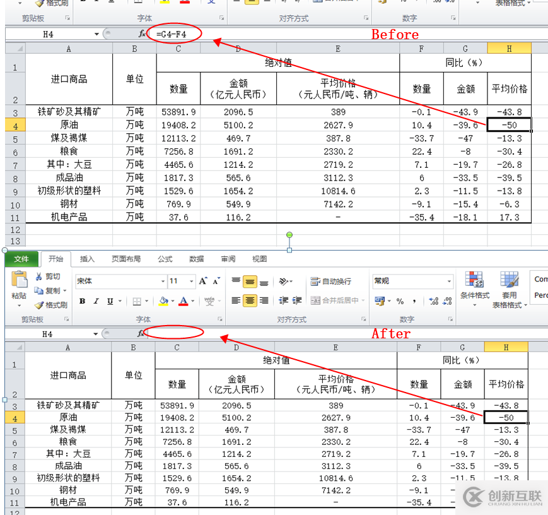Expand the Name Box dropdown in Before window
The width and height of the screenshot is (548, 515).
[96, 34]
